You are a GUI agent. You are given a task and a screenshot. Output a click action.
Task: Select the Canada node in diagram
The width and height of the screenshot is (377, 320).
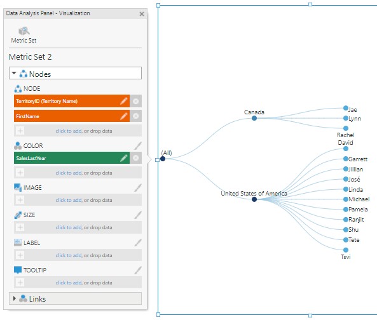pyautogui.click(x=254, y=118)
